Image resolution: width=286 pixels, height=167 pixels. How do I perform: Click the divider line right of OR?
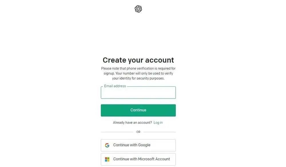pos(160,132)
